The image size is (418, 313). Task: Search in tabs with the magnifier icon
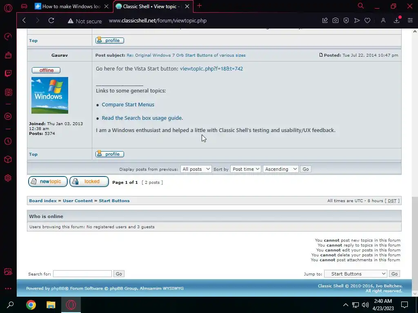click(x=361, y=6)
